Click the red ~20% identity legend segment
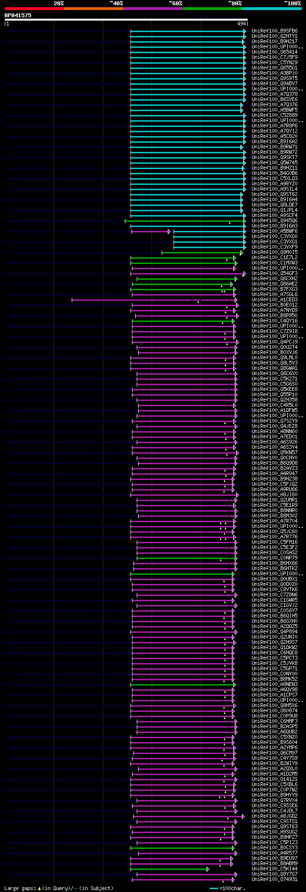 pos(34,9)
